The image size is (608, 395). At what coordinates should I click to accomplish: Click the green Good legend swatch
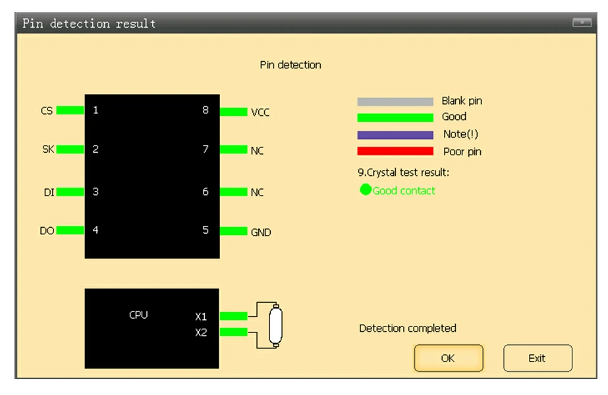(x=395, y=118)
